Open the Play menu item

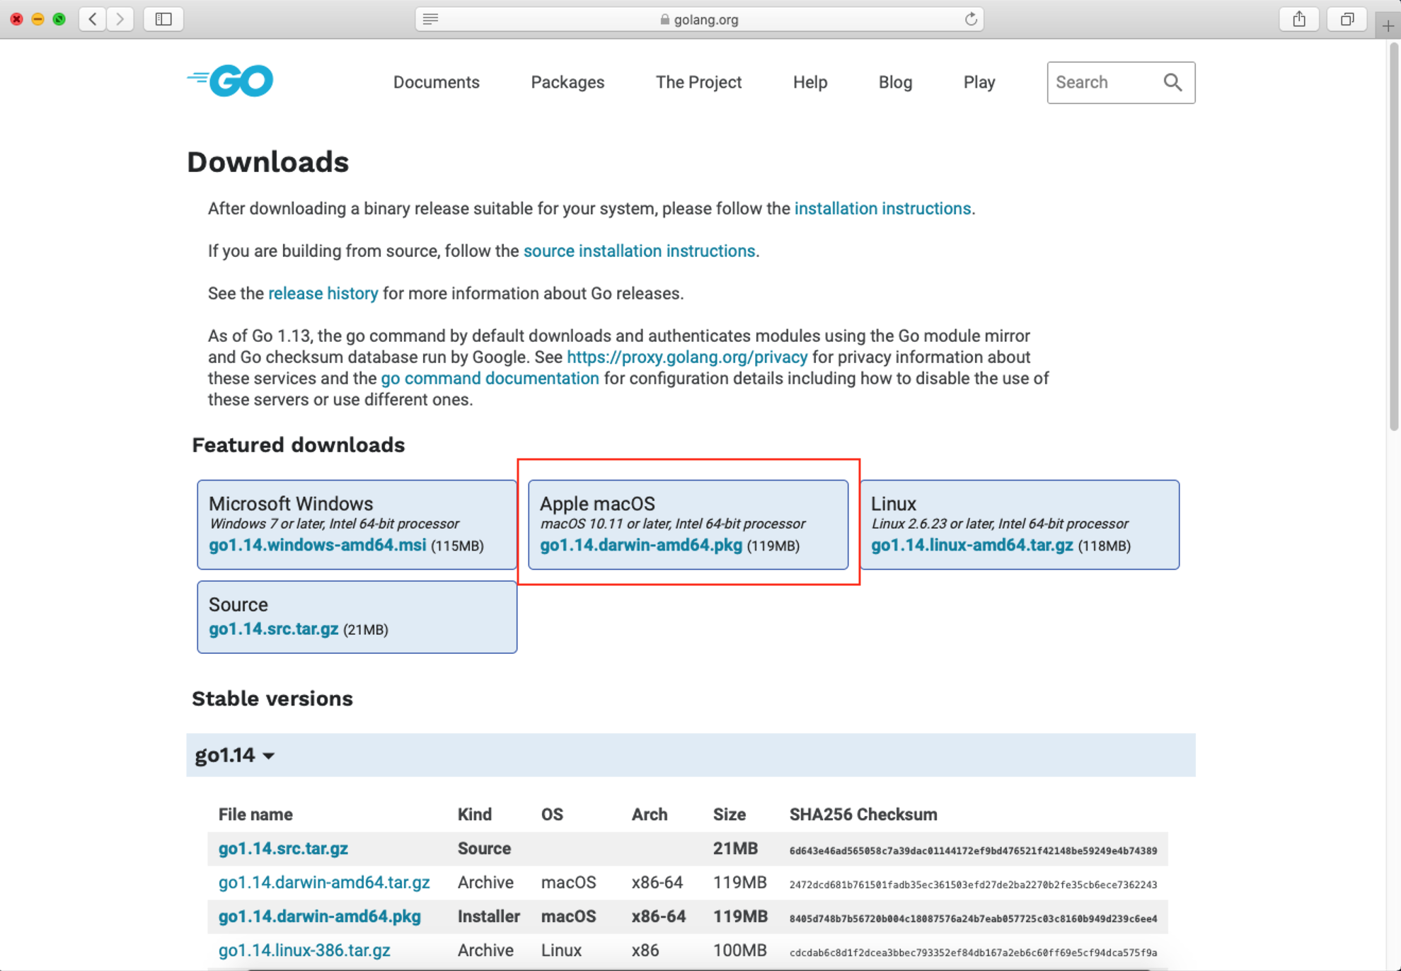(979, 82)
